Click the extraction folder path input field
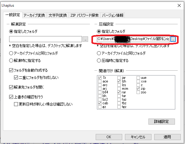The width and height of the screenshot is (185, 144). coord(45,39)
